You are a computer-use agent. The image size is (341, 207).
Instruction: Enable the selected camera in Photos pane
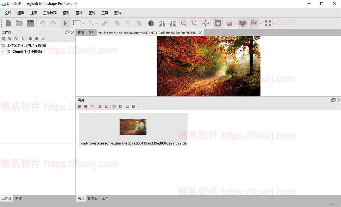79,106
